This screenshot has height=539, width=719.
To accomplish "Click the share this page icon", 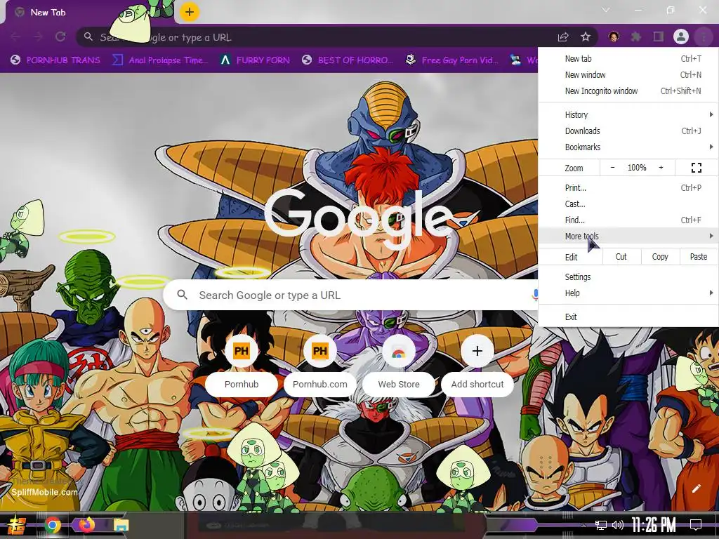I will [563, 37].
